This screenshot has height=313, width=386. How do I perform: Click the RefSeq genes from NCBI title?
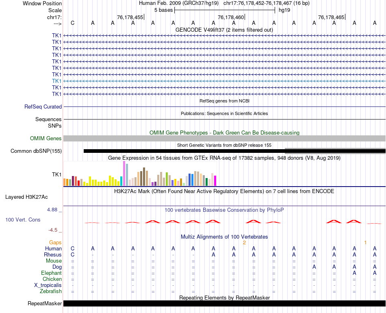(x=224, y=101)
